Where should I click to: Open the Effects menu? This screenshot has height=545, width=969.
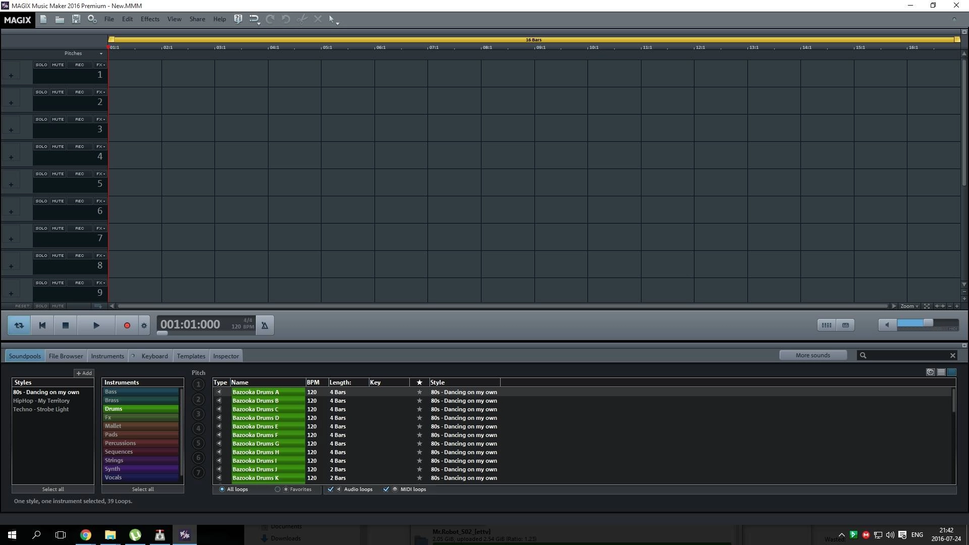pos(150,19)
